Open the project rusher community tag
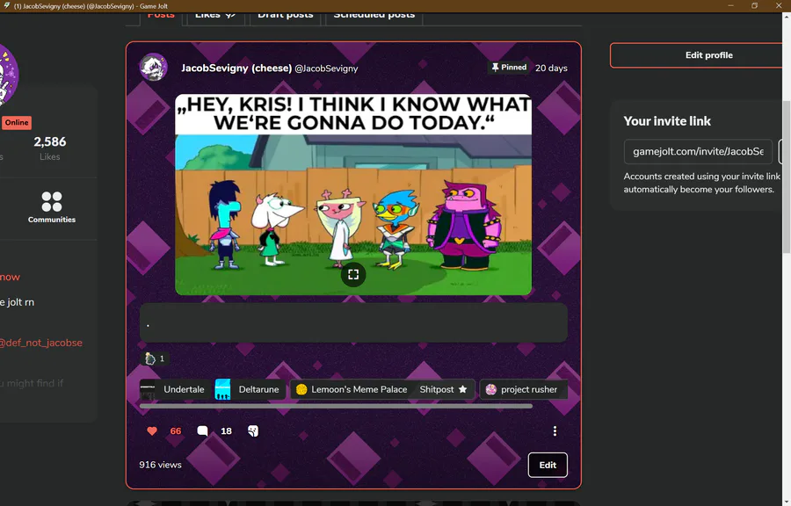 coord(523,389)
